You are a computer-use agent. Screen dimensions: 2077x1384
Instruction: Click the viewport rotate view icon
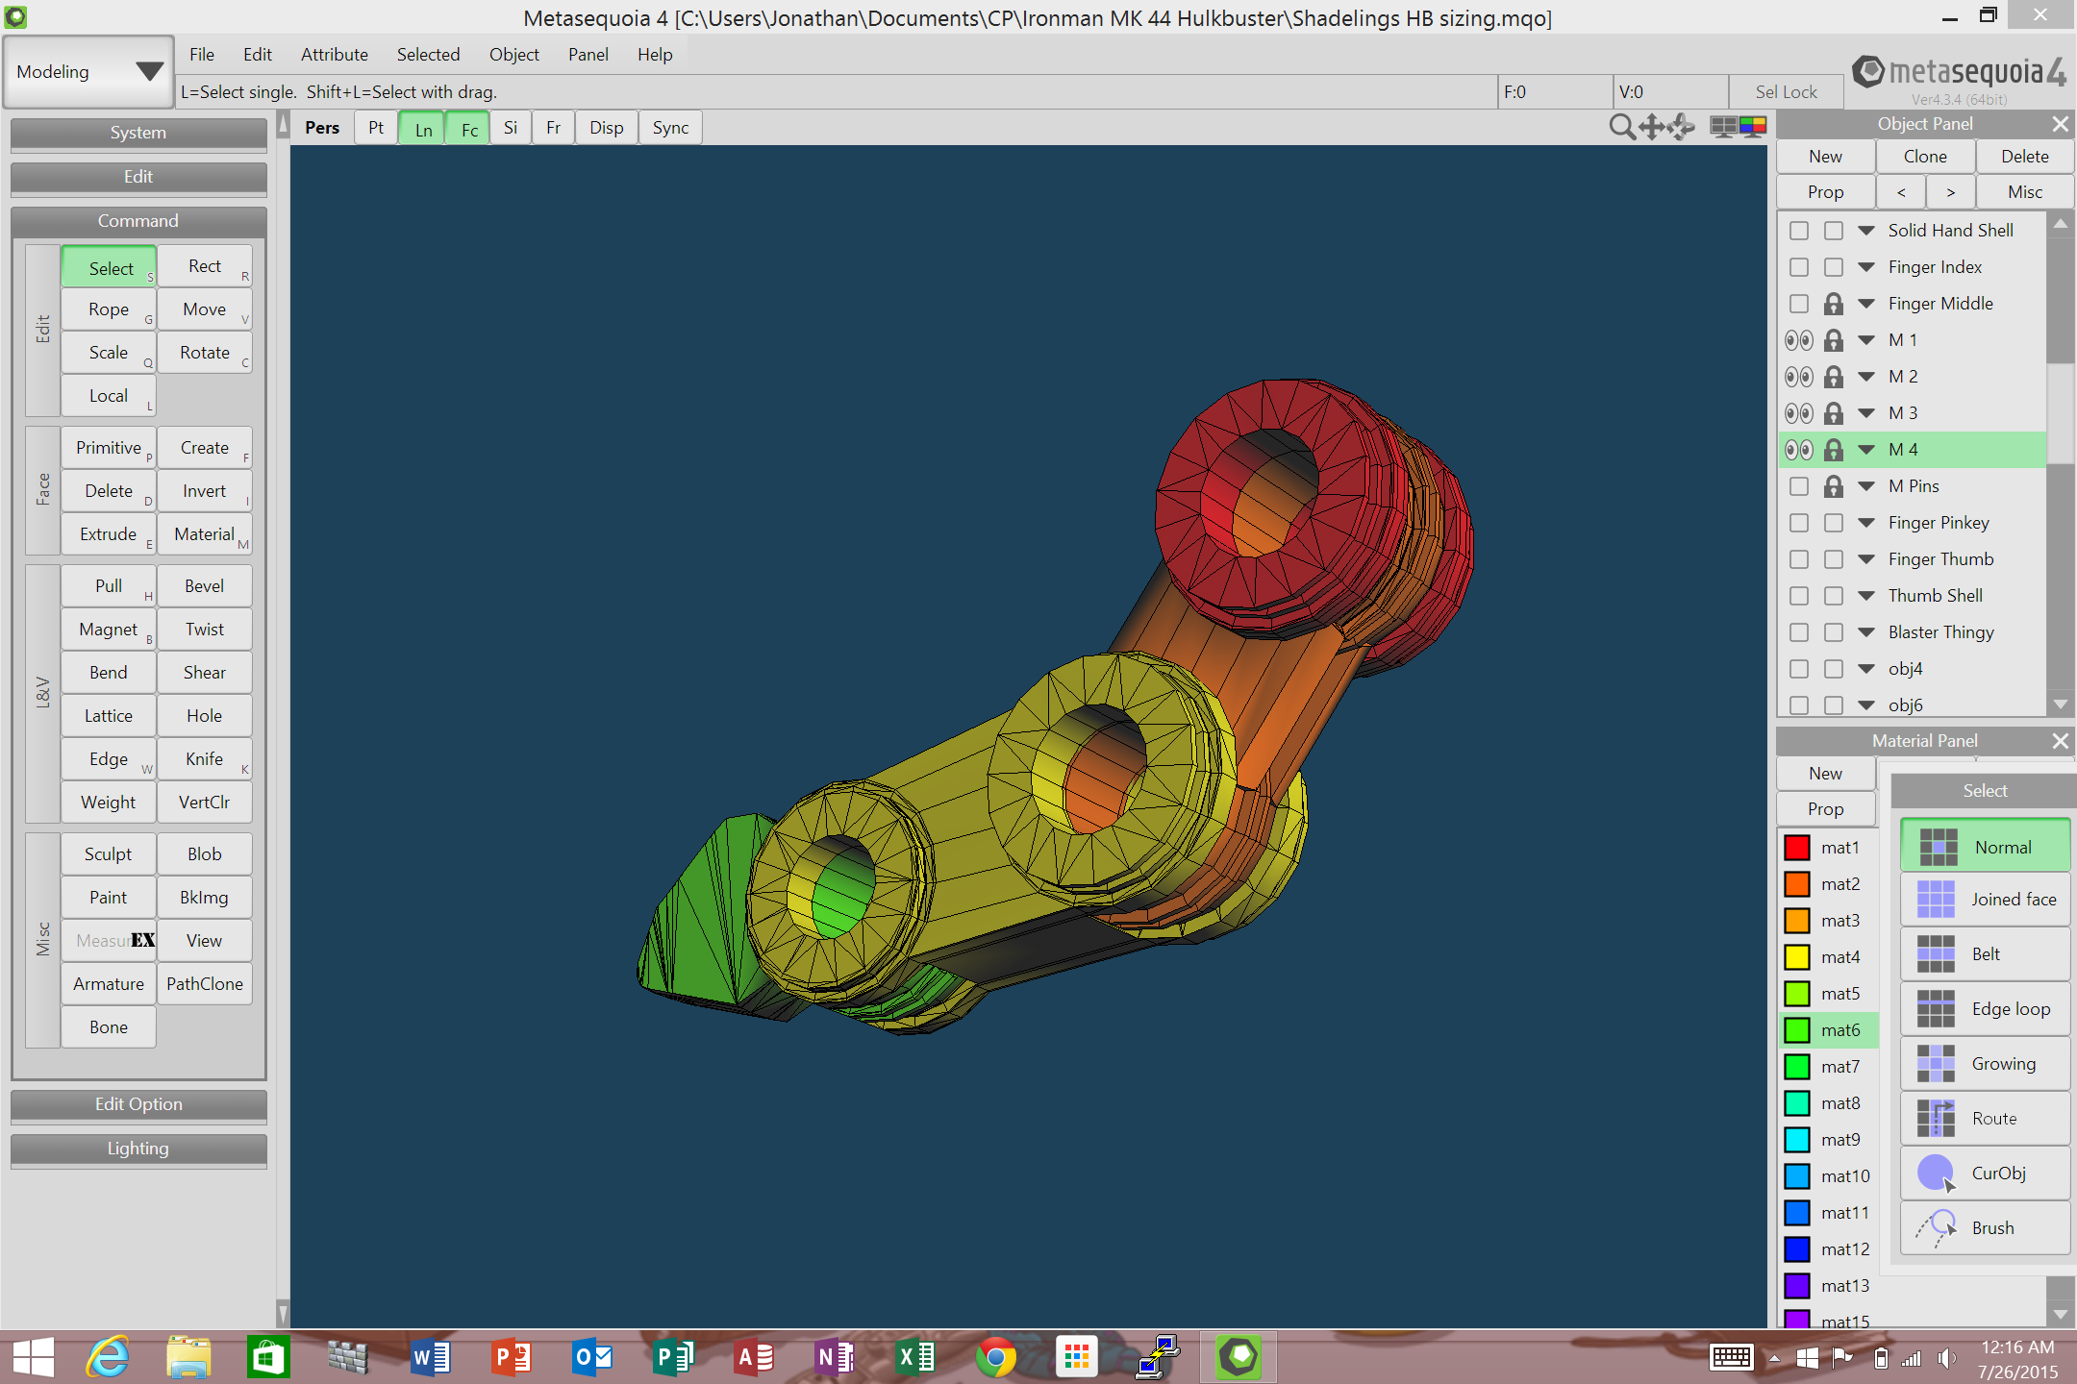point(1681,127)
